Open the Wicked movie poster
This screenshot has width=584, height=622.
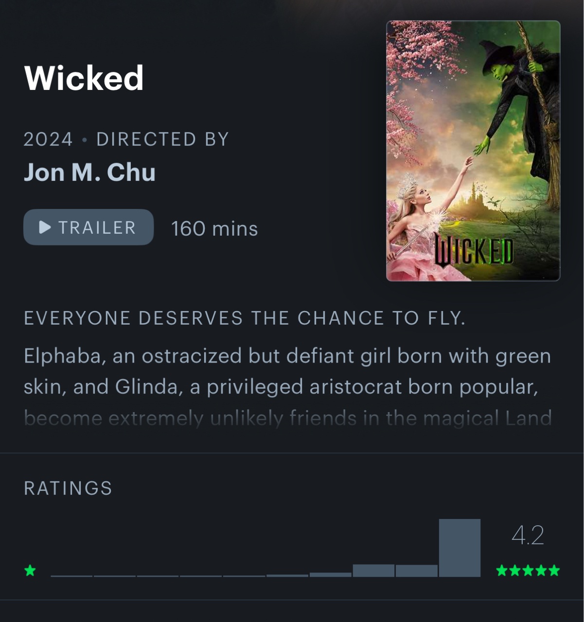[x=473, y=151]
